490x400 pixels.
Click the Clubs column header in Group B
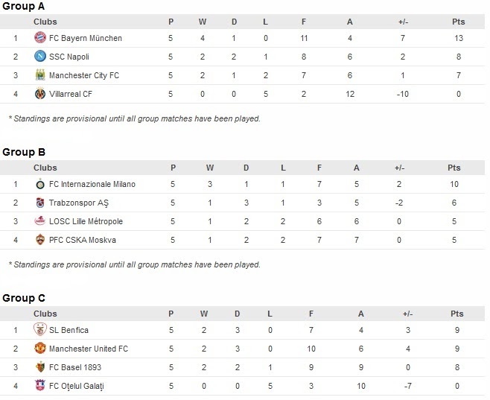[45, 168]
